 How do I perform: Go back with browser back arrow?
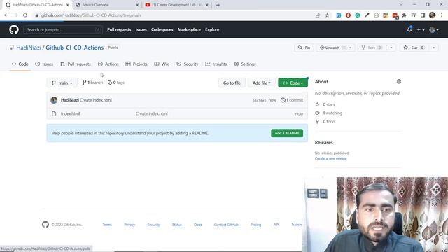[x=6, y=15]
